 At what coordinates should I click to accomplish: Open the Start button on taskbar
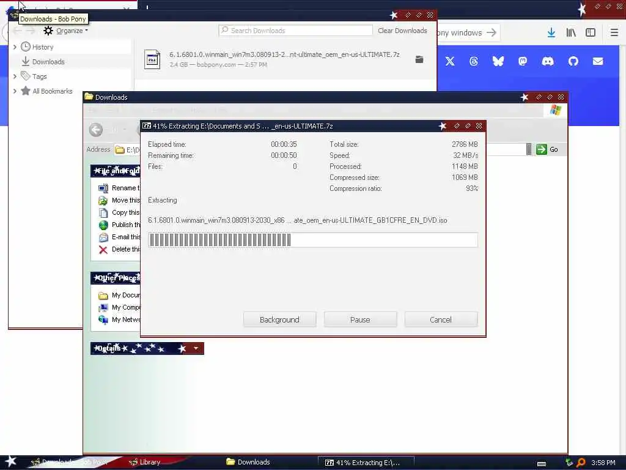(x=11, y=462)
